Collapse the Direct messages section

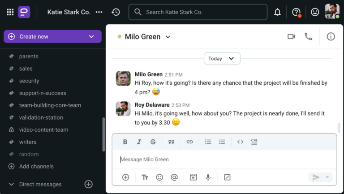click(12, 185)
